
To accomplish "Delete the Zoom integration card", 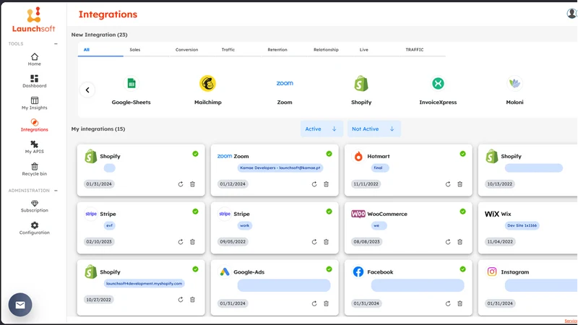I will coord(327,184).
